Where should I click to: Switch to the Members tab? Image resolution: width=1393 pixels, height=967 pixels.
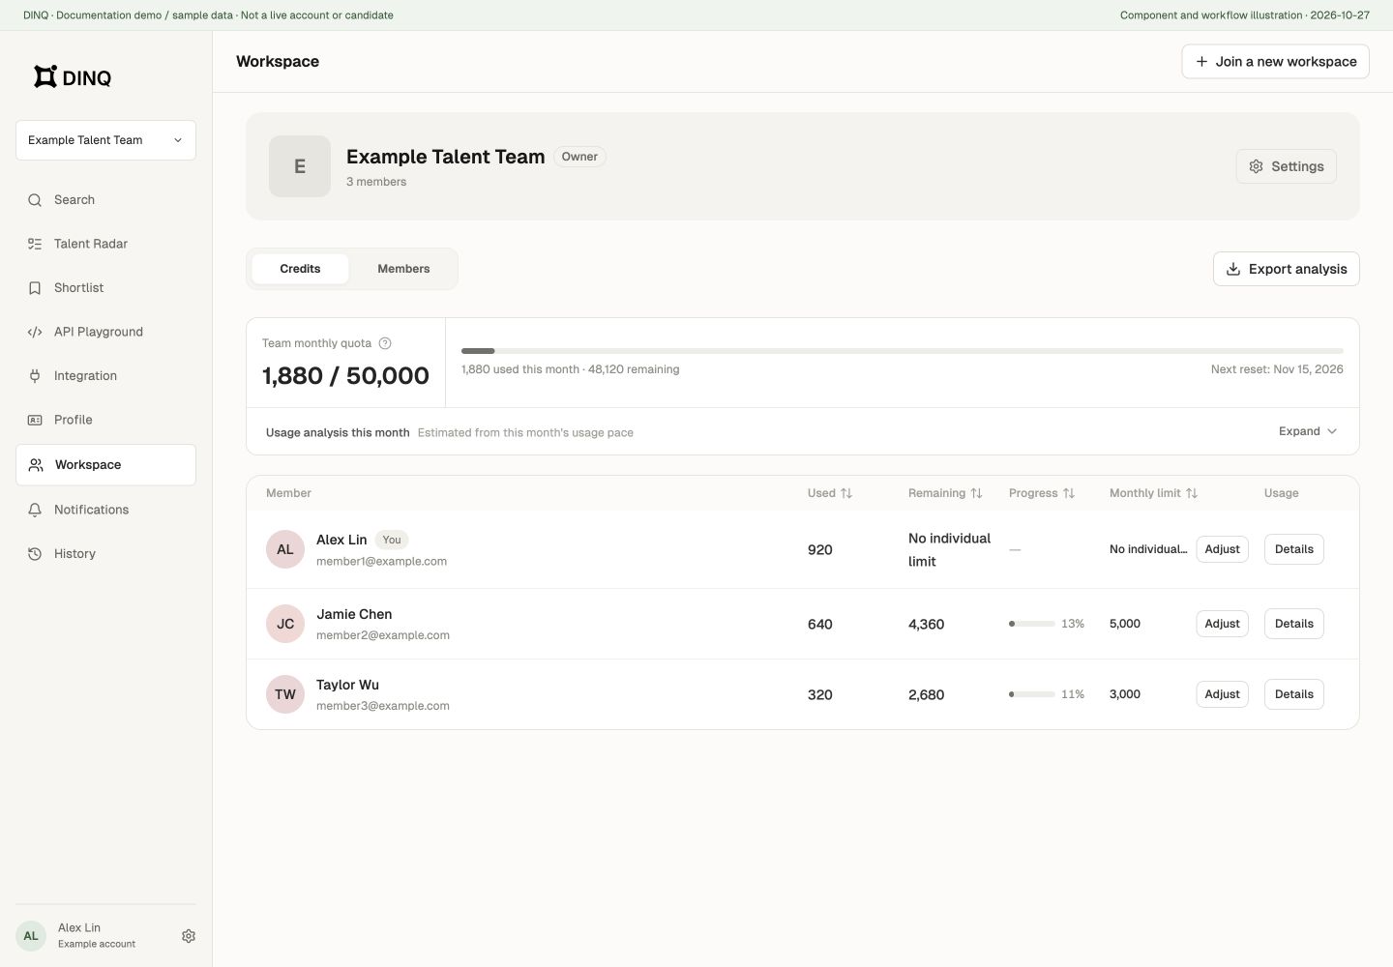click(403, 269)
